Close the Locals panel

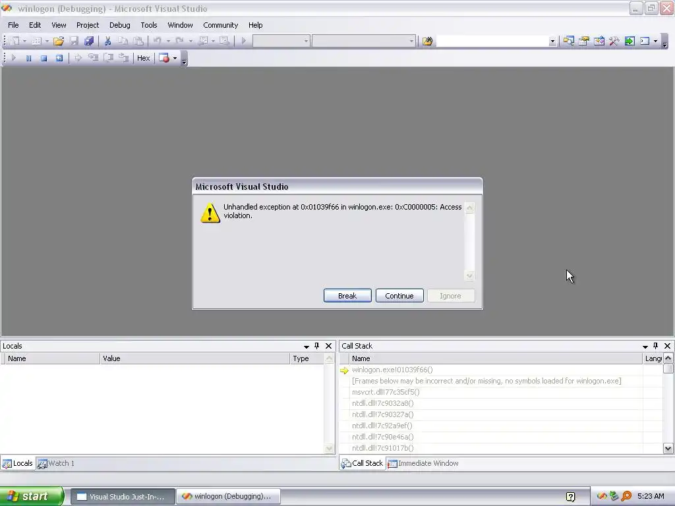click(x=328, y=346)
